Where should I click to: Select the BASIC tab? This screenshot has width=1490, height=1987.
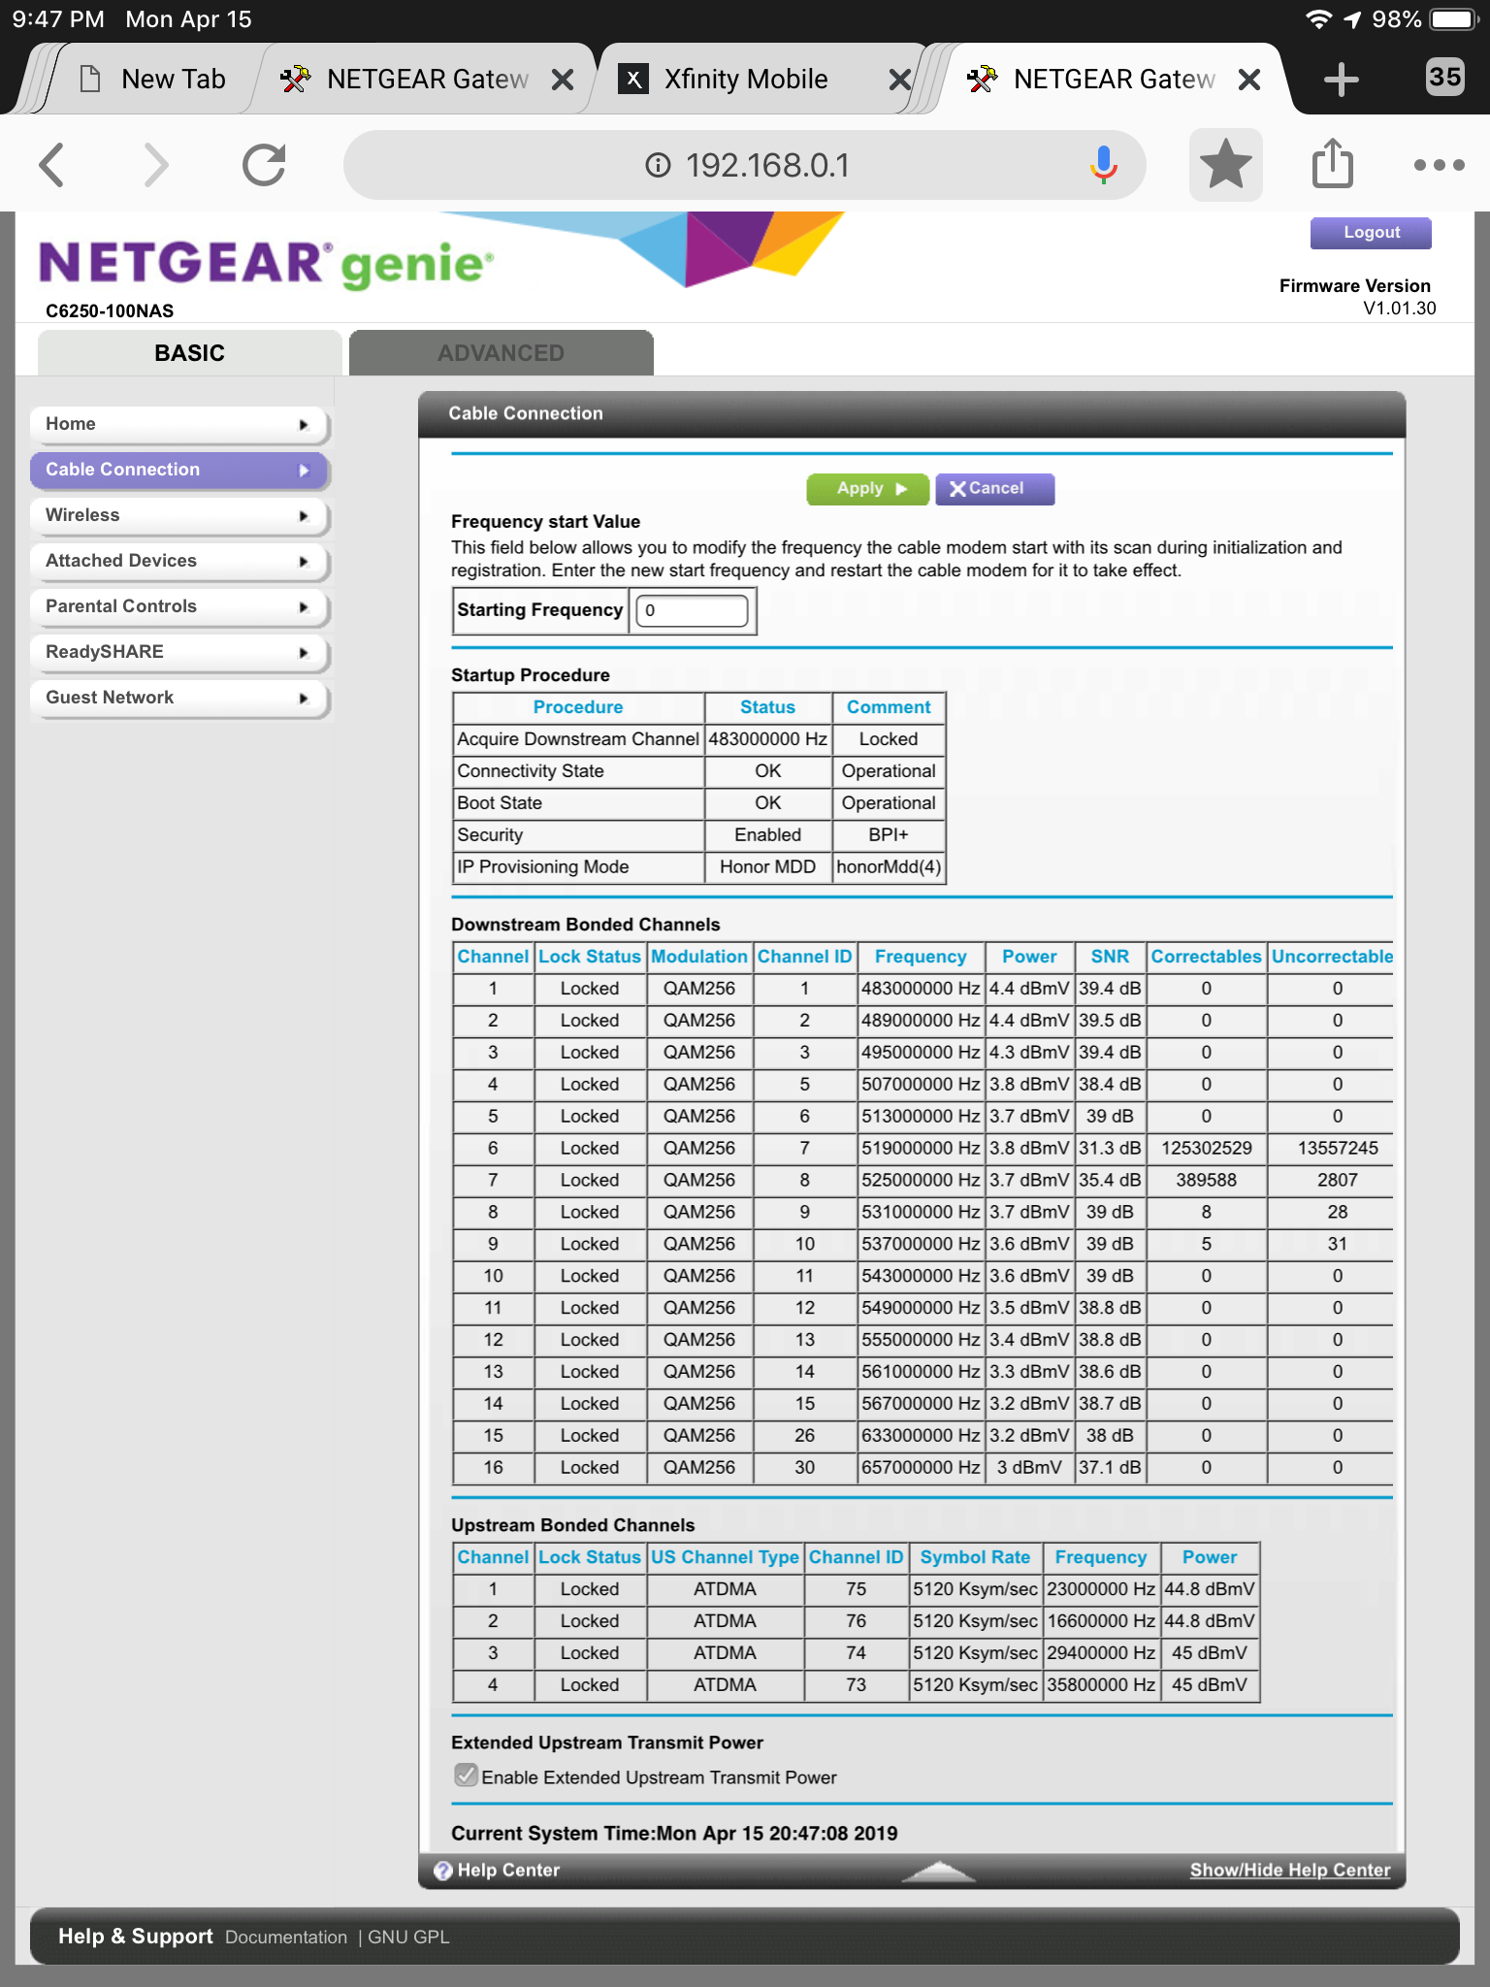[x=190, y=353]
